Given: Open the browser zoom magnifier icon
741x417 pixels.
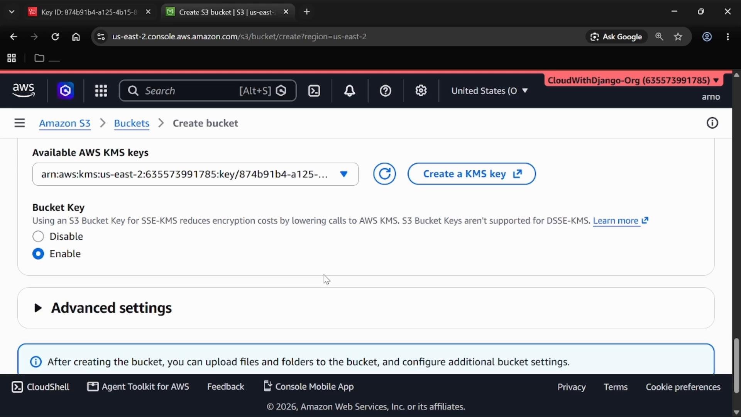Looking at the screenshot, I should pos(659,37).
